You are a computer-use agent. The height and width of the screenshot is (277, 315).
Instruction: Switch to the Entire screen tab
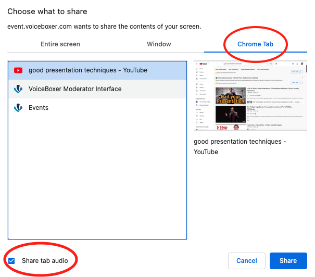tap(60, 44)
